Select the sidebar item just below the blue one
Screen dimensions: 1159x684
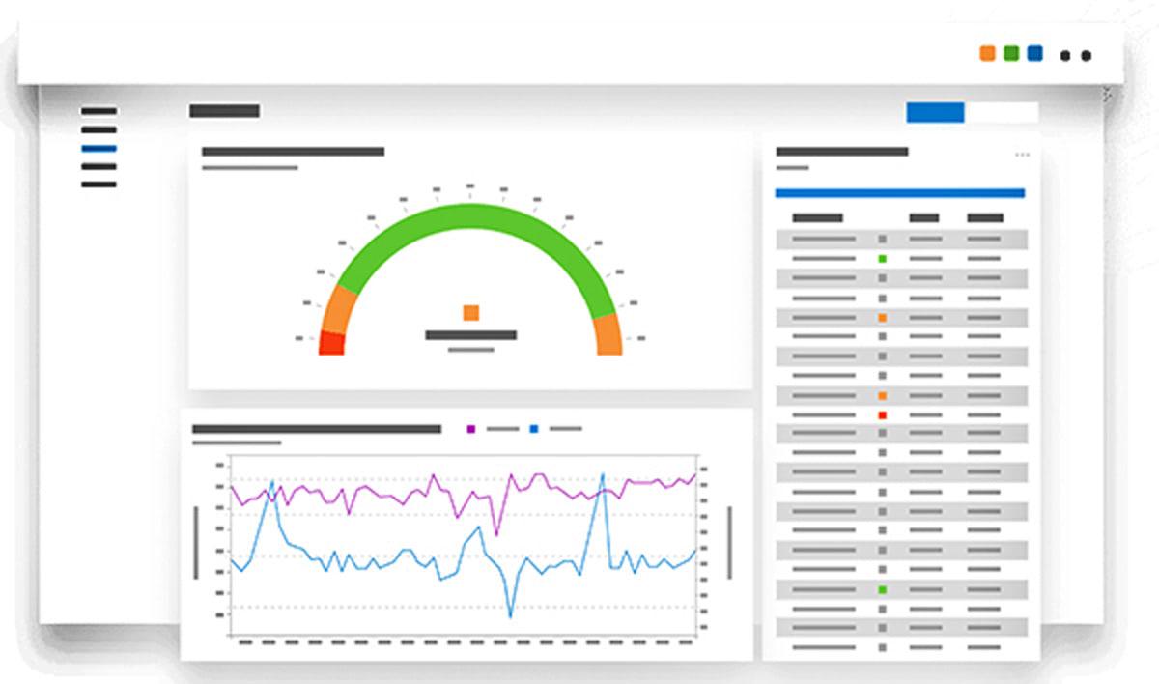pos(99,166)
